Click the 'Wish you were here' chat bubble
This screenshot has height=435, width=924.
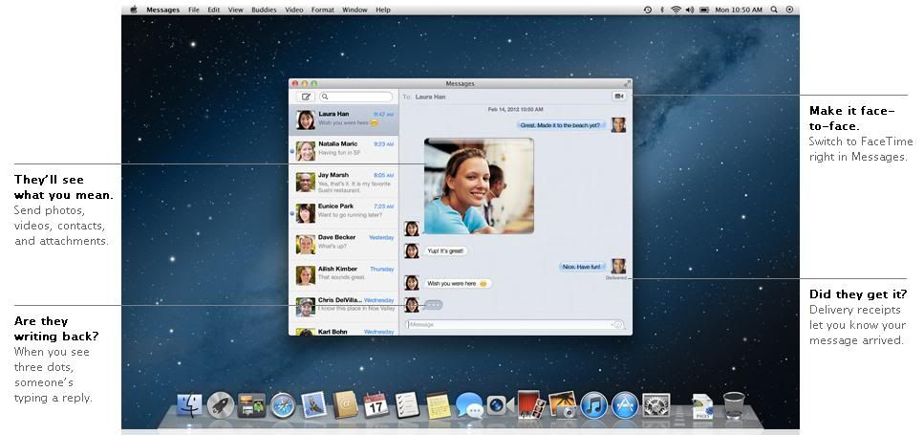click(457, 284)
